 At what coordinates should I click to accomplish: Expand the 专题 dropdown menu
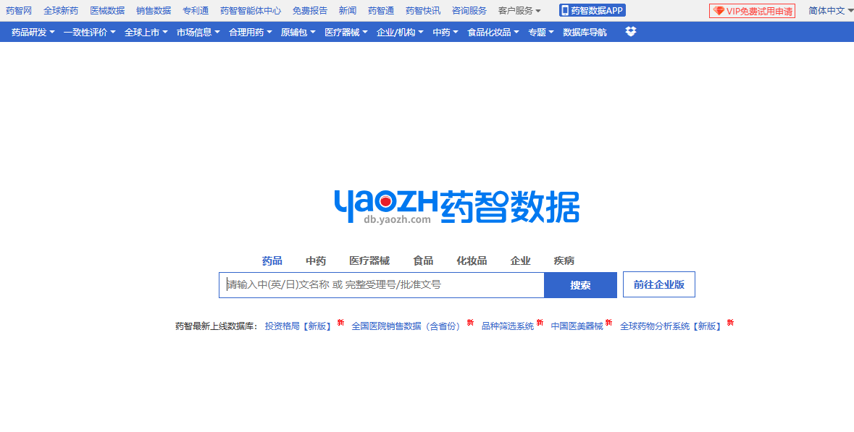[541, 32]
